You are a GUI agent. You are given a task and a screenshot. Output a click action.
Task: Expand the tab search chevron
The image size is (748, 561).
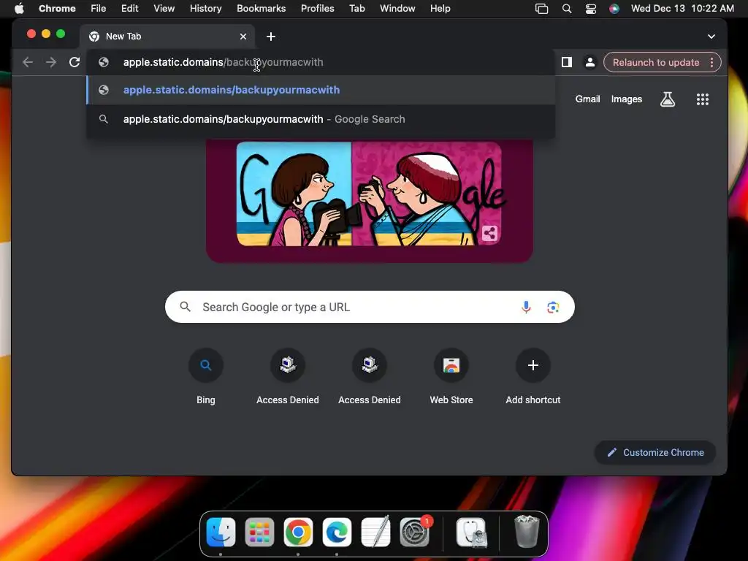pyautogui.click(x=711, y=37)
